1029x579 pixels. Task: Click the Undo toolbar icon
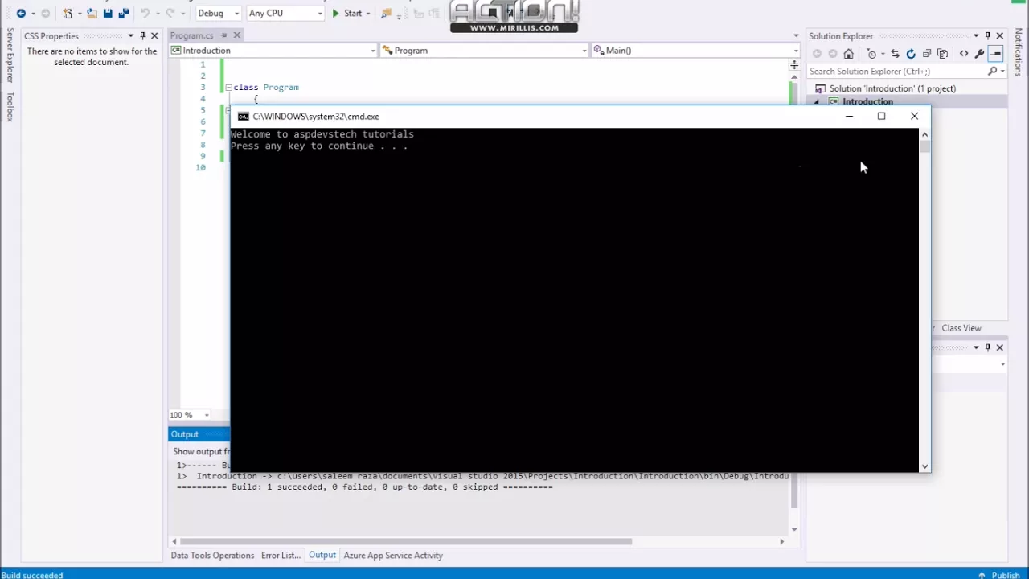click(145, 14)
